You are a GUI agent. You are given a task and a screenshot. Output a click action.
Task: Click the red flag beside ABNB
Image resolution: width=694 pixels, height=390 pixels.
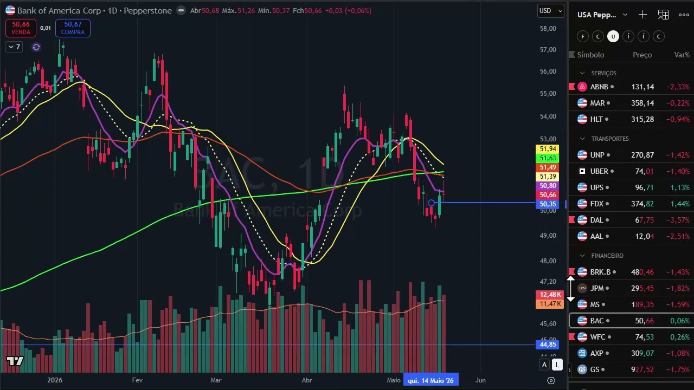(571, 87)
